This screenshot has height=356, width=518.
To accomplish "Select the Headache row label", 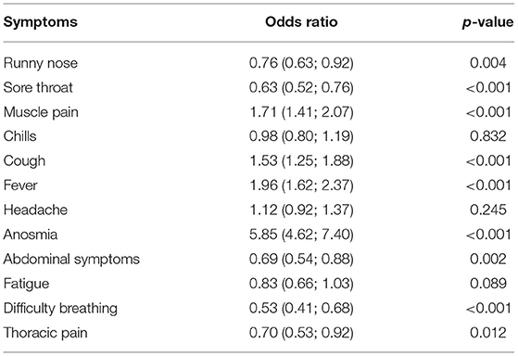I will pos(35,210).
